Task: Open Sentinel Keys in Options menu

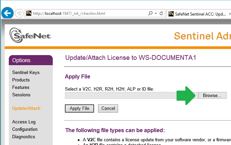Action: (x=26, y=72)
